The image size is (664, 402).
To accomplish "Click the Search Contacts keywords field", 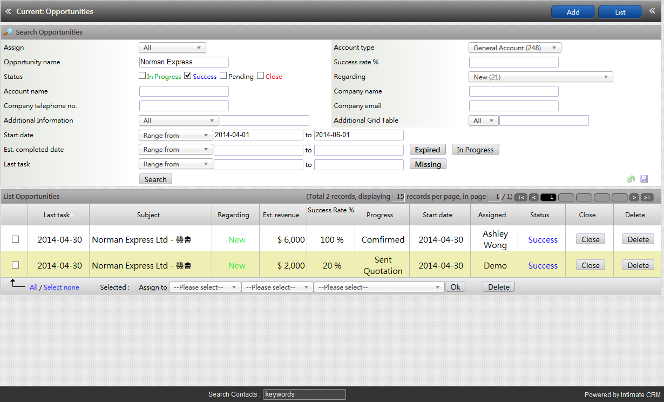I will [304, 394].
